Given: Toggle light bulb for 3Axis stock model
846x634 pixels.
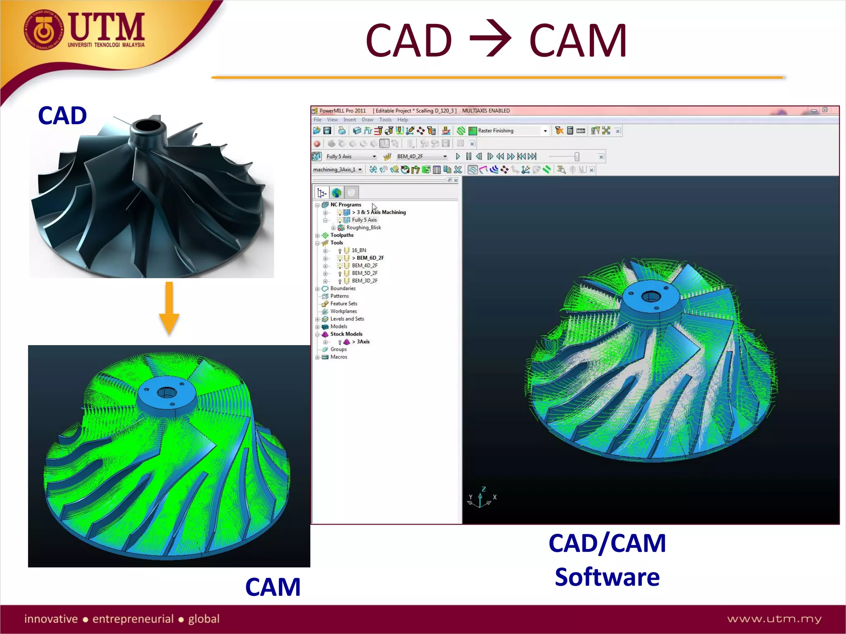Looking at the screenshot, I should click(x=340, y=343).
